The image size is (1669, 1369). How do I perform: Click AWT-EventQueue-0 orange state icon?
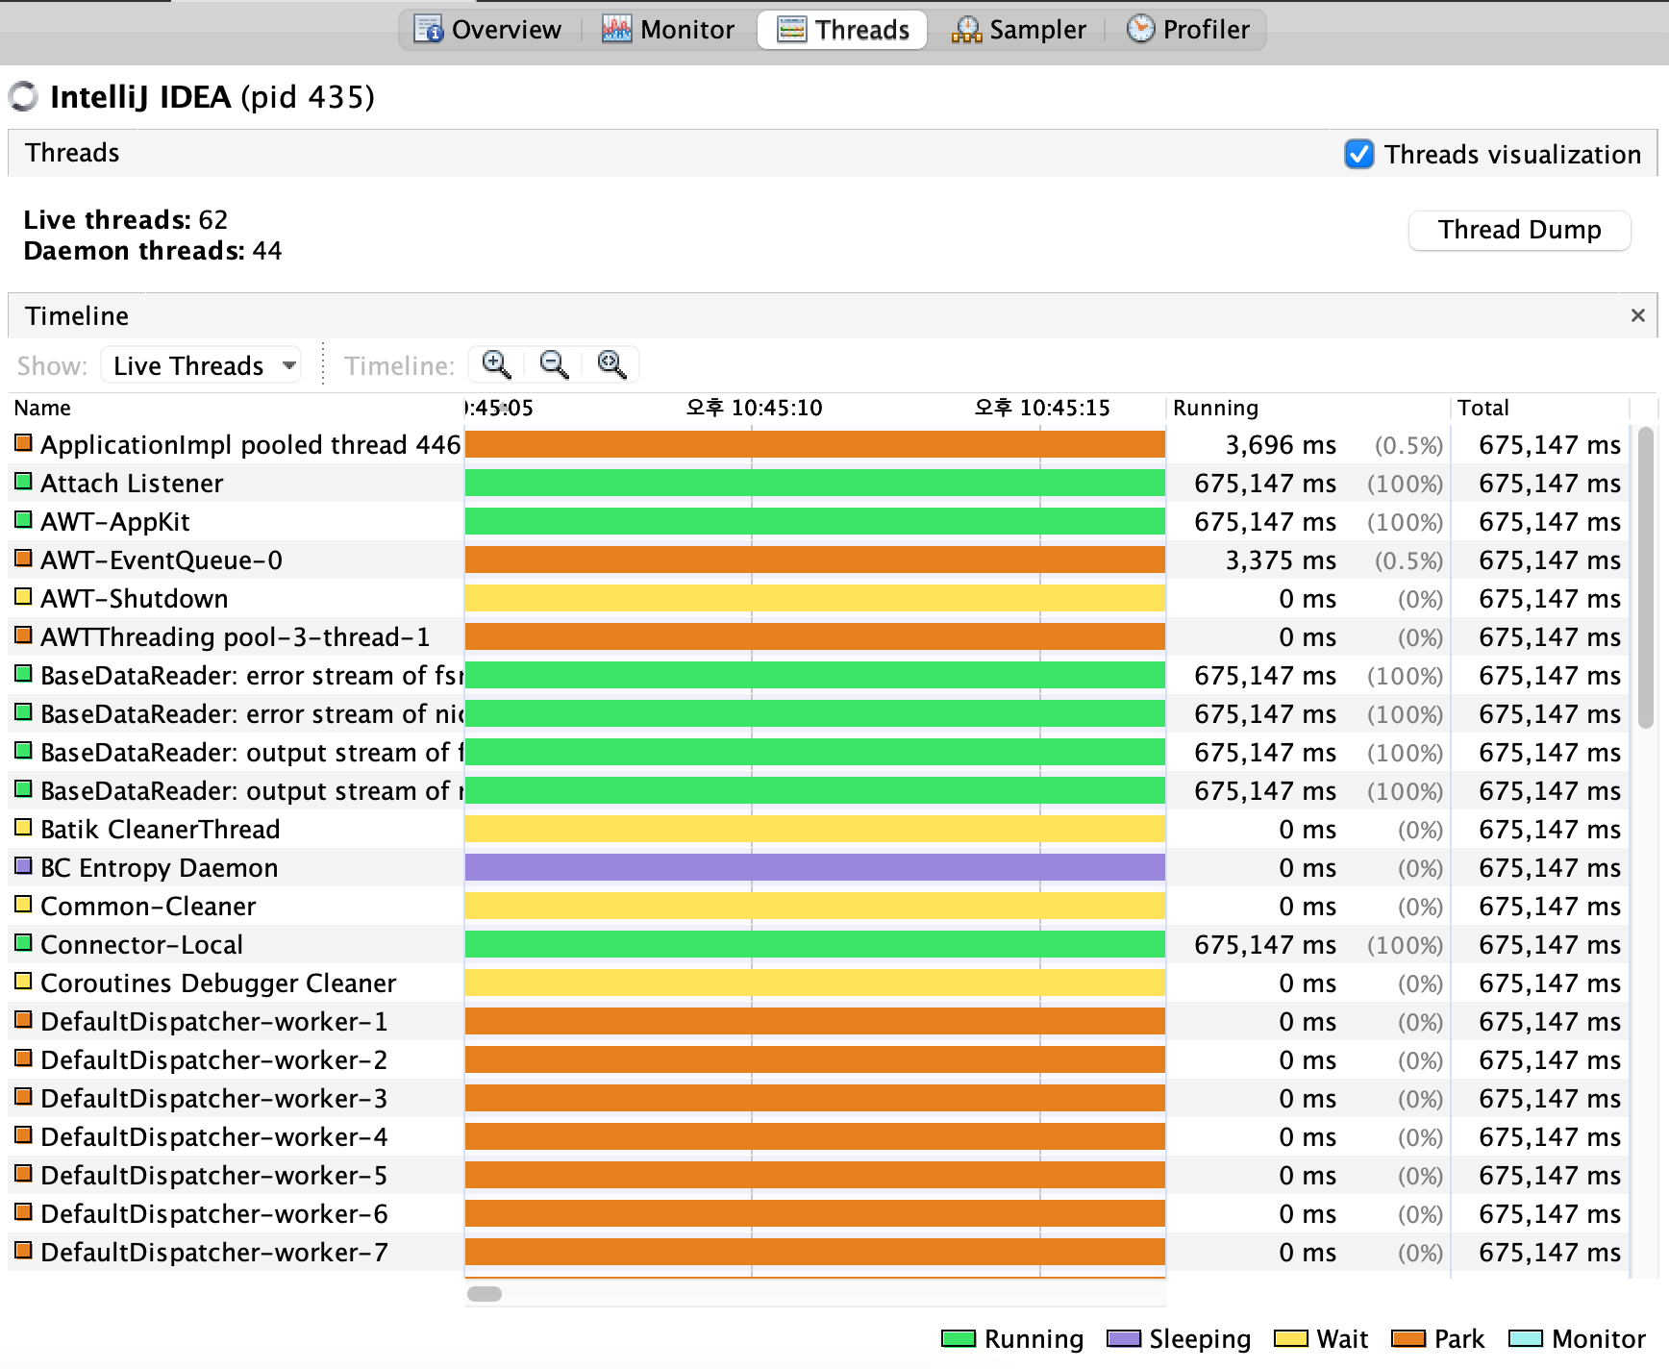click(x=23, y=558)
